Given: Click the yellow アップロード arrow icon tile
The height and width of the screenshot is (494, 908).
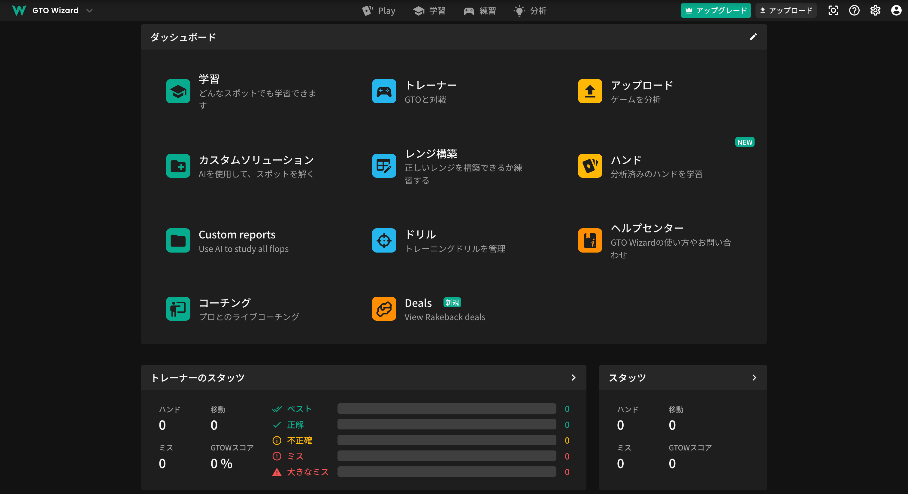Looking at the screenshot, I should [x=590, y=91].
